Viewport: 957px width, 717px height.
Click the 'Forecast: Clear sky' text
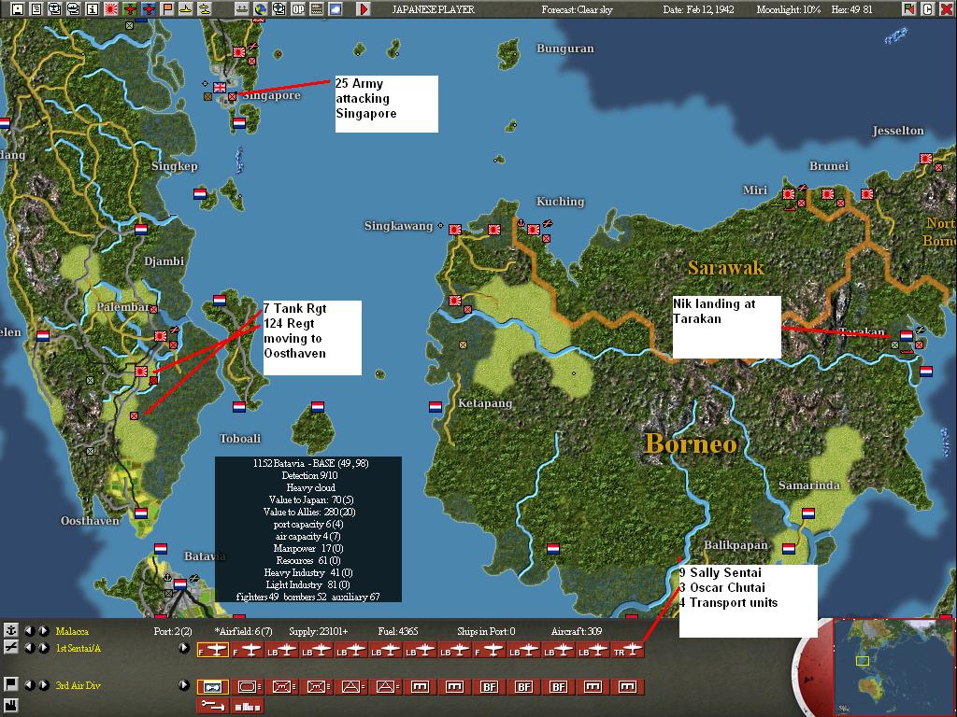click(x=577, y=9)
